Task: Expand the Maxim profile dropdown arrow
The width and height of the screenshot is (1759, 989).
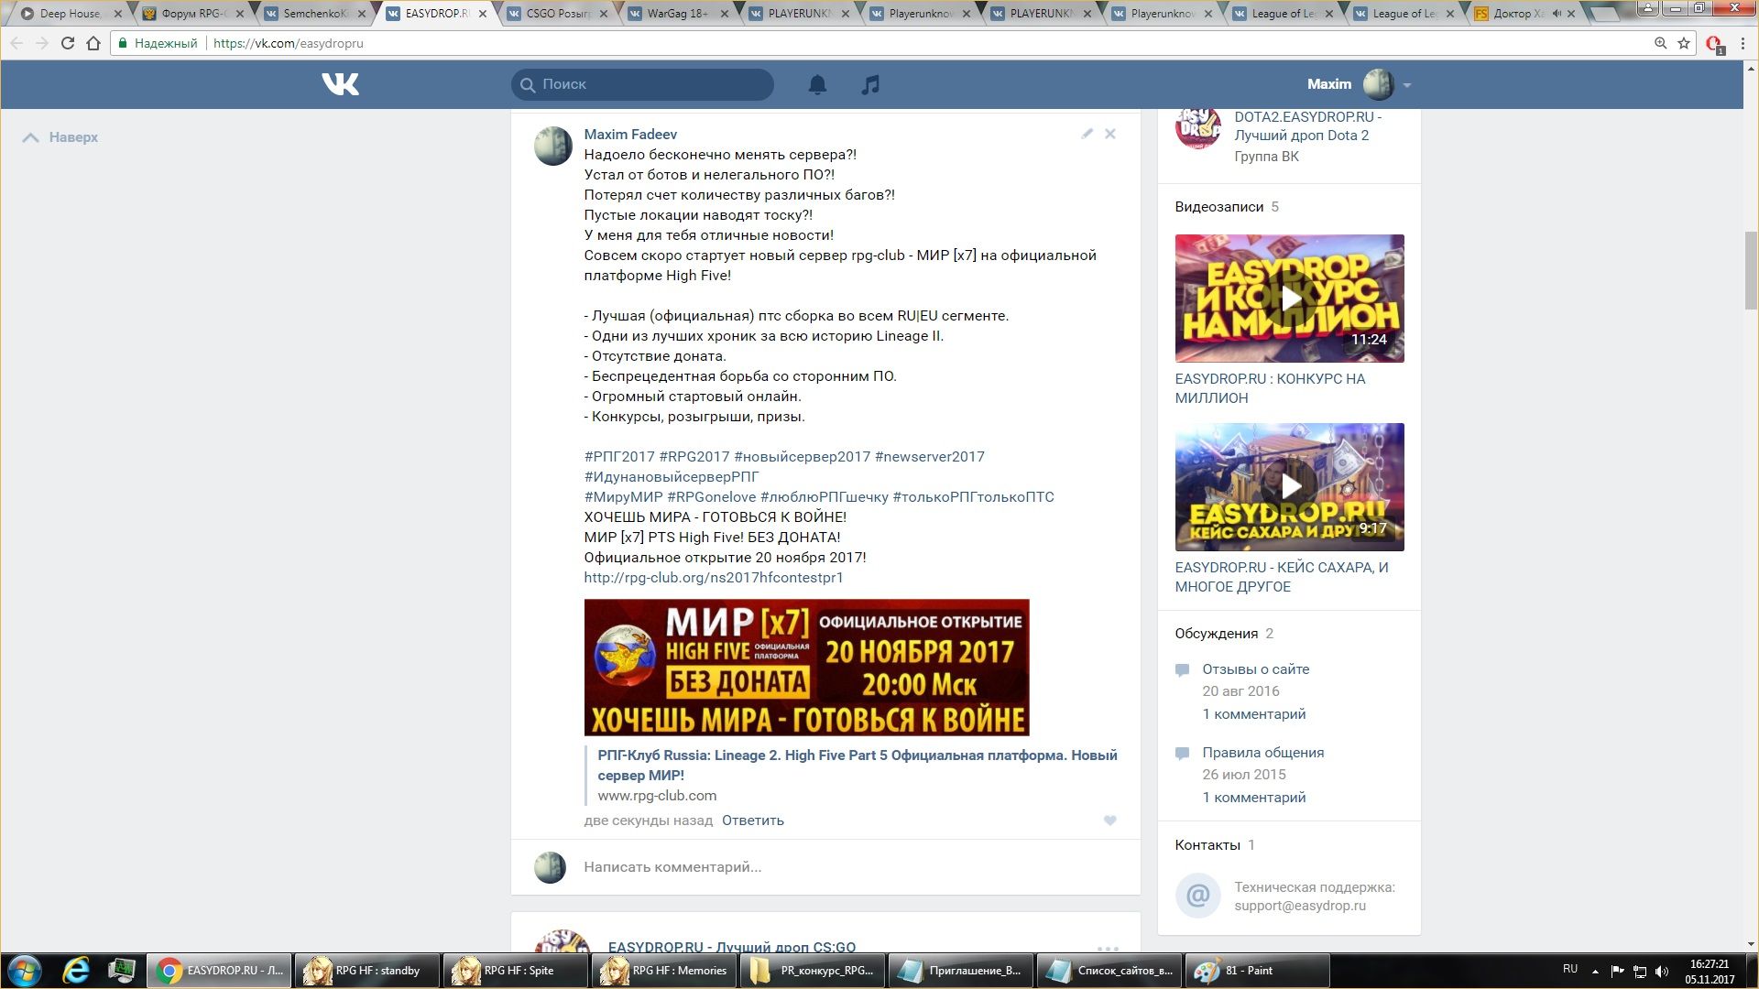Action: pos(1407,85)
